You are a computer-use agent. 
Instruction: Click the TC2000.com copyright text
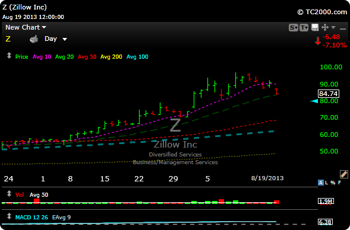[322, 12]
